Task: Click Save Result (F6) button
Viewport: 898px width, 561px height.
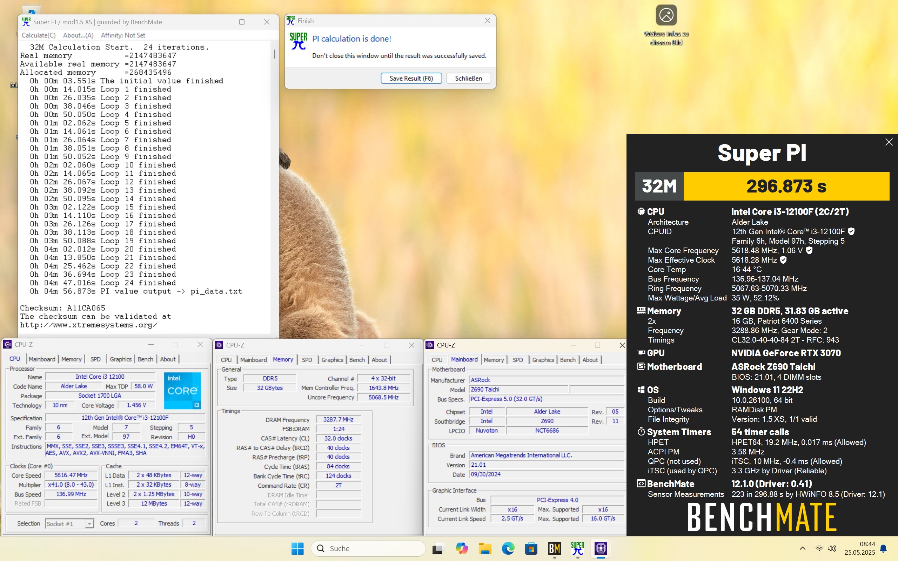Action: 411,78
